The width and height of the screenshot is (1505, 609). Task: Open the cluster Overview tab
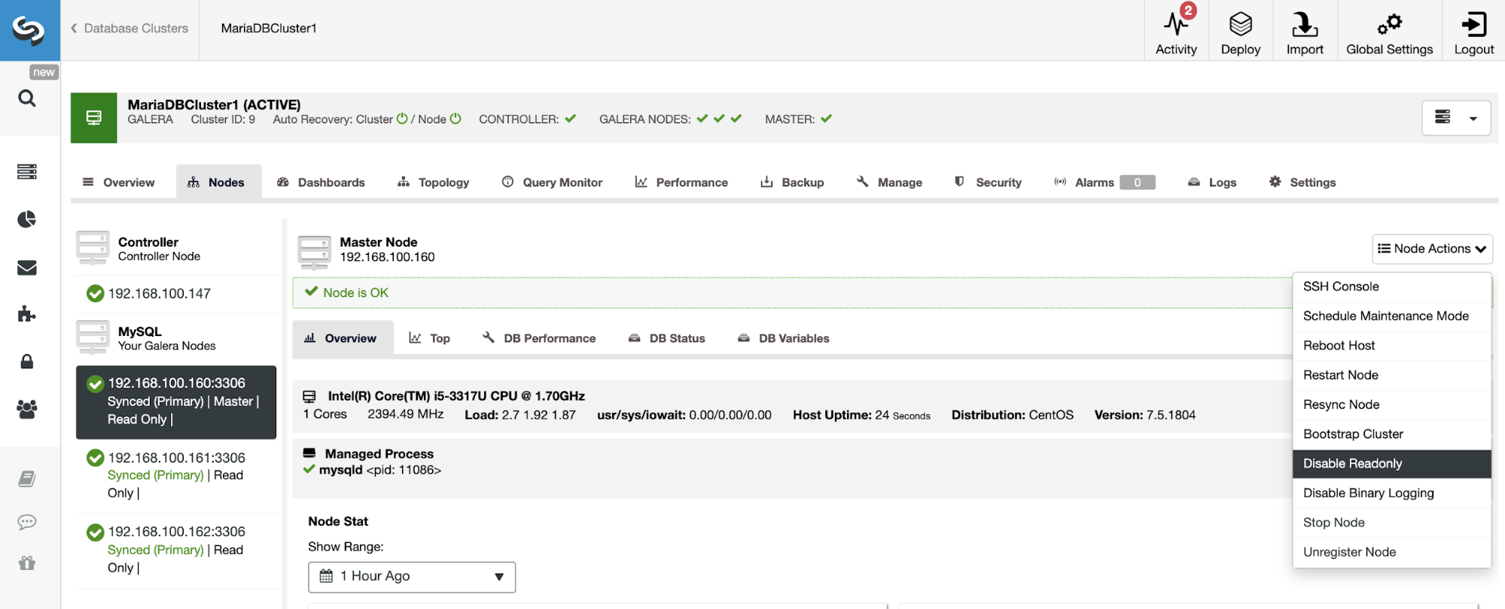(x=119, y=183)
